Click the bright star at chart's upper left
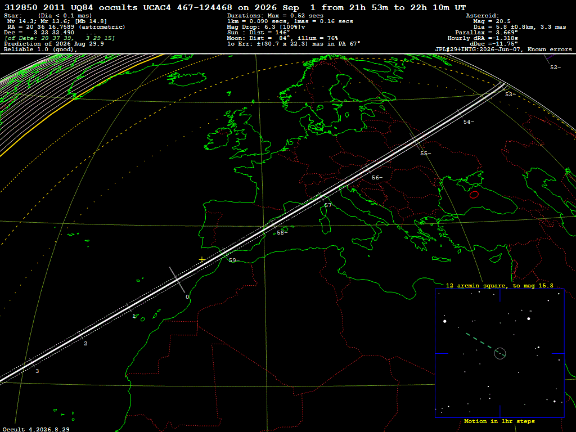576x432 pixels. [445, 321]
